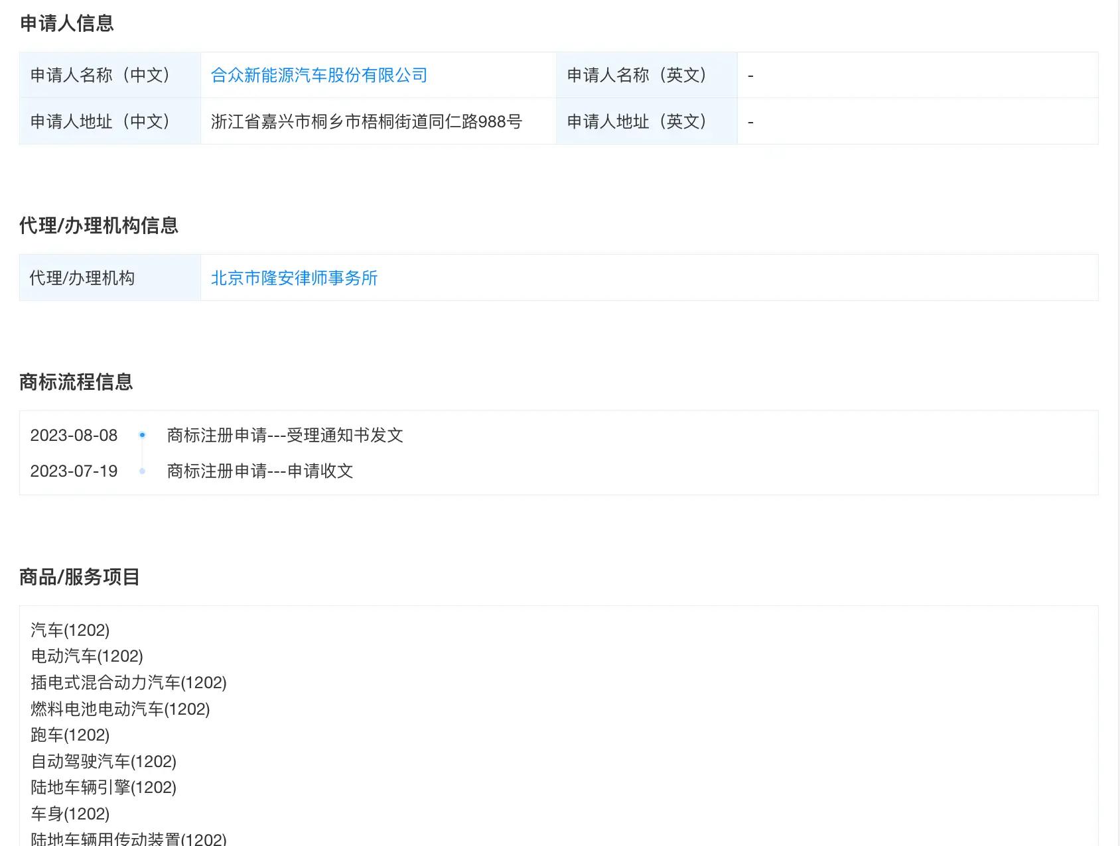Click heading 商品/服务项目

pos(80,577)
